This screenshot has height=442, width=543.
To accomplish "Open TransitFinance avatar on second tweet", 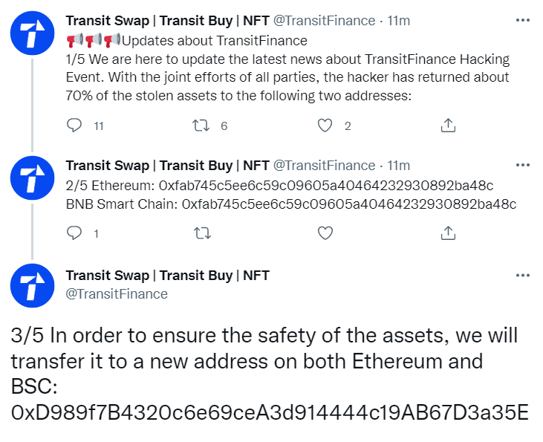I will point(32,178).
